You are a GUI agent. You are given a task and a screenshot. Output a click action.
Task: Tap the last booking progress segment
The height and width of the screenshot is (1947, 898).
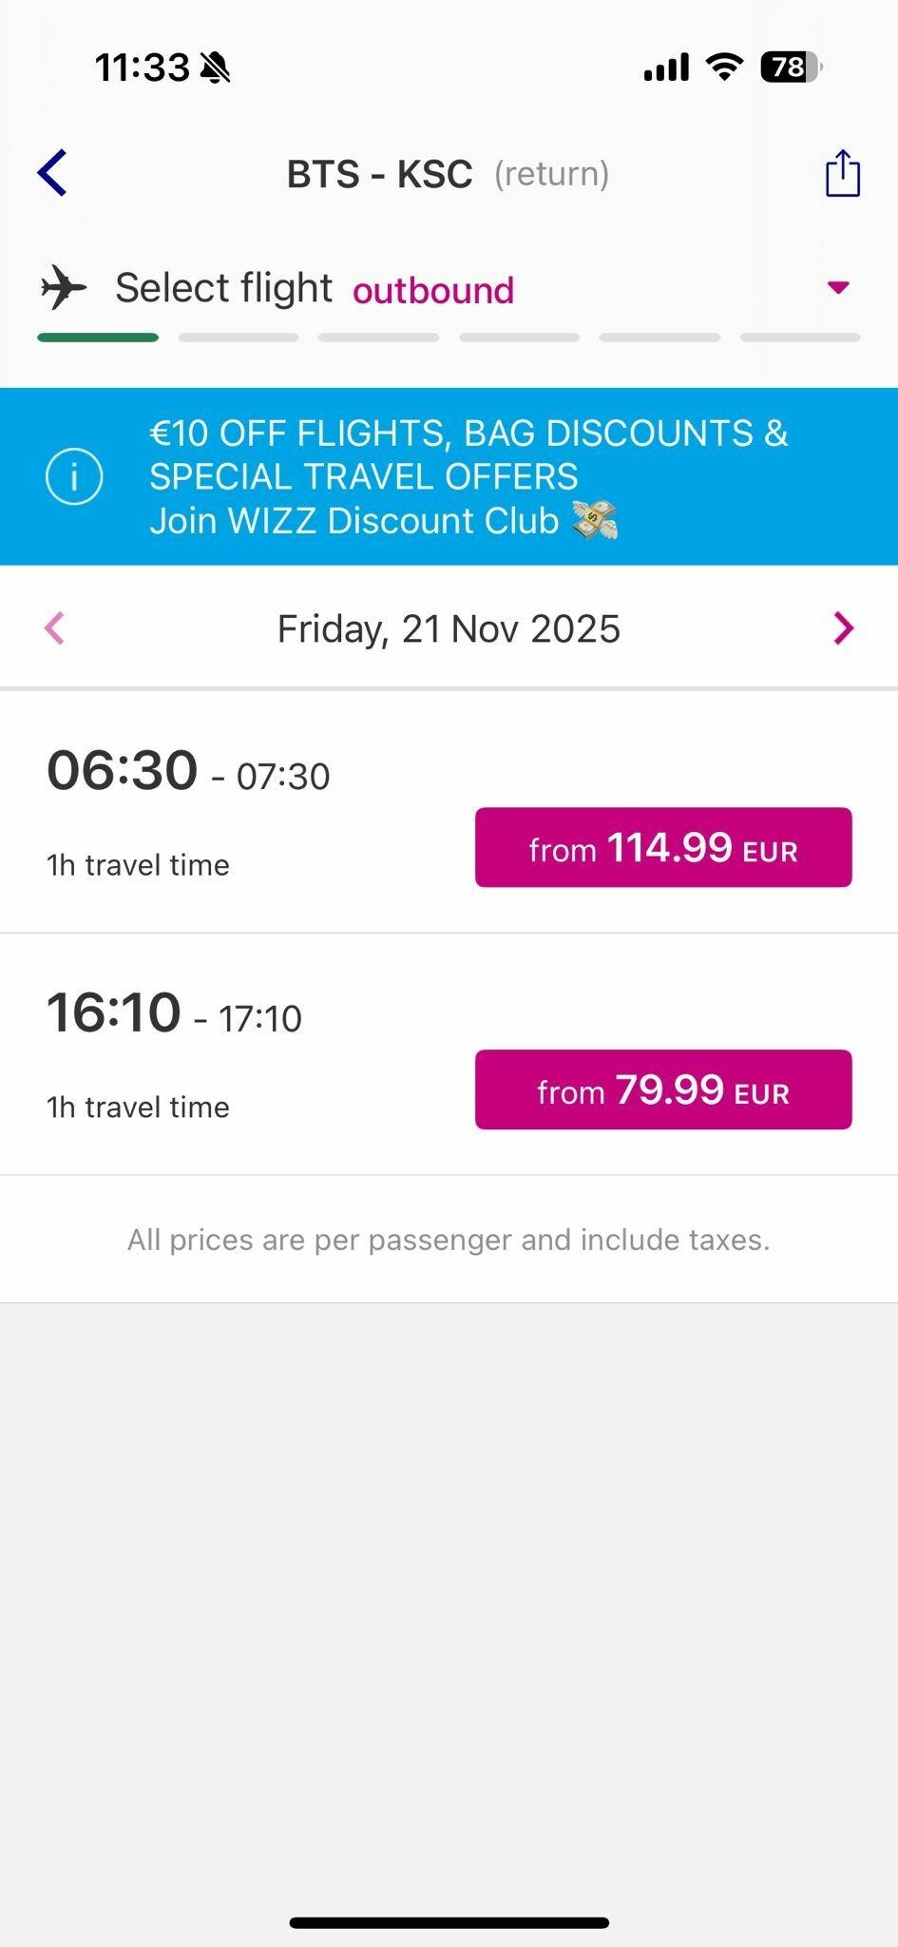click(x=799, y=337)
